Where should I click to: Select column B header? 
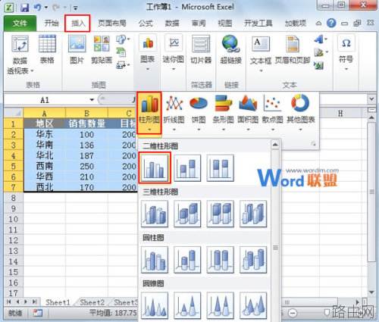(x=86, y=113)
